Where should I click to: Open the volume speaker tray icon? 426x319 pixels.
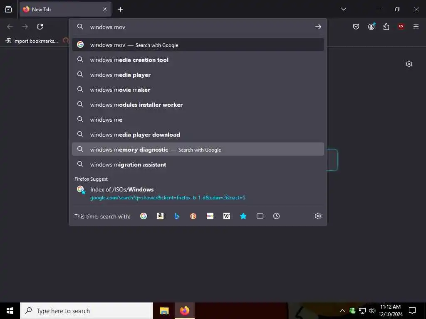372,311
